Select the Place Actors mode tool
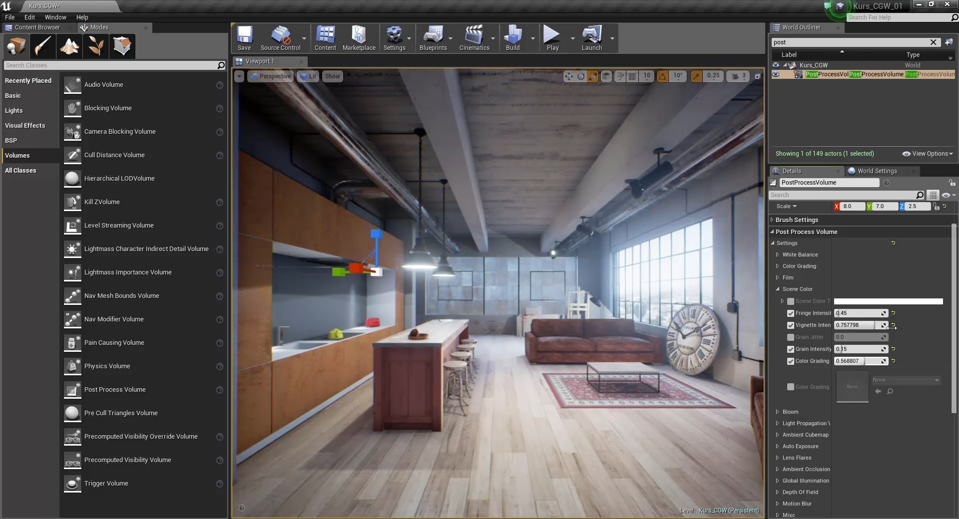 point(15,46)
